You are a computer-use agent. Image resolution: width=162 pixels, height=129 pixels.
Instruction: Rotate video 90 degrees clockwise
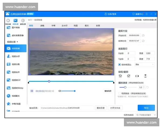pos(129,76)
